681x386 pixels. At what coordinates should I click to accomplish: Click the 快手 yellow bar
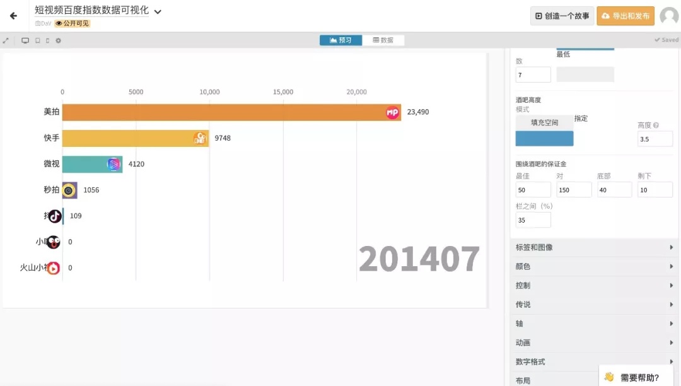(136, 138)
